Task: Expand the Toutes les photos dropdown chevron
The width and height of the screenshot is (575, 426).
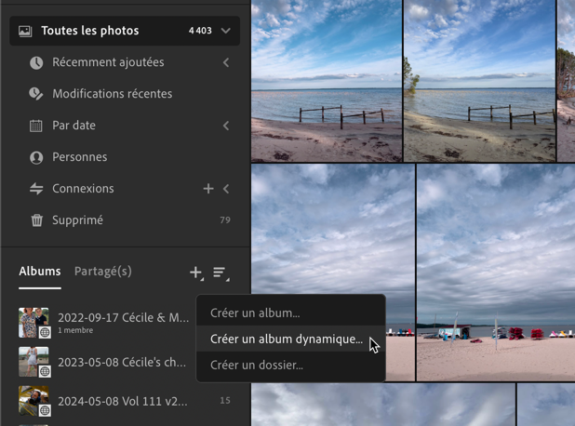Action: [226, 31]
